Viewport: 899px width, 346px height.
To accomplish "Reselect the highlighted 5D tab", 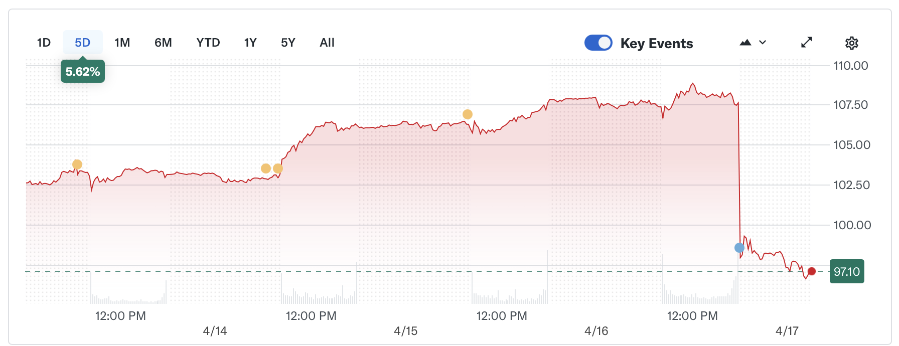I will (82, 43).
